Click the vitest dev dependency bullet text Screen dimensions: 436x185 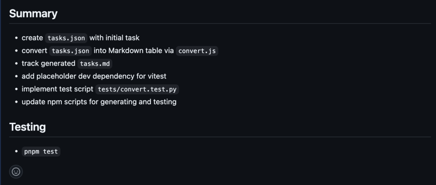pyautogui.click(x=94, y=76)
